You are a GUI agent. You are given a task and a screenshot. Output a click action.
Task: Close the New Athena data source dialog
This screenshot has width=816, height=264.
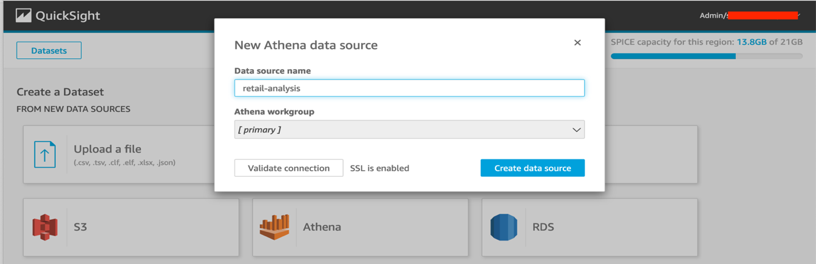coord(577,42)
